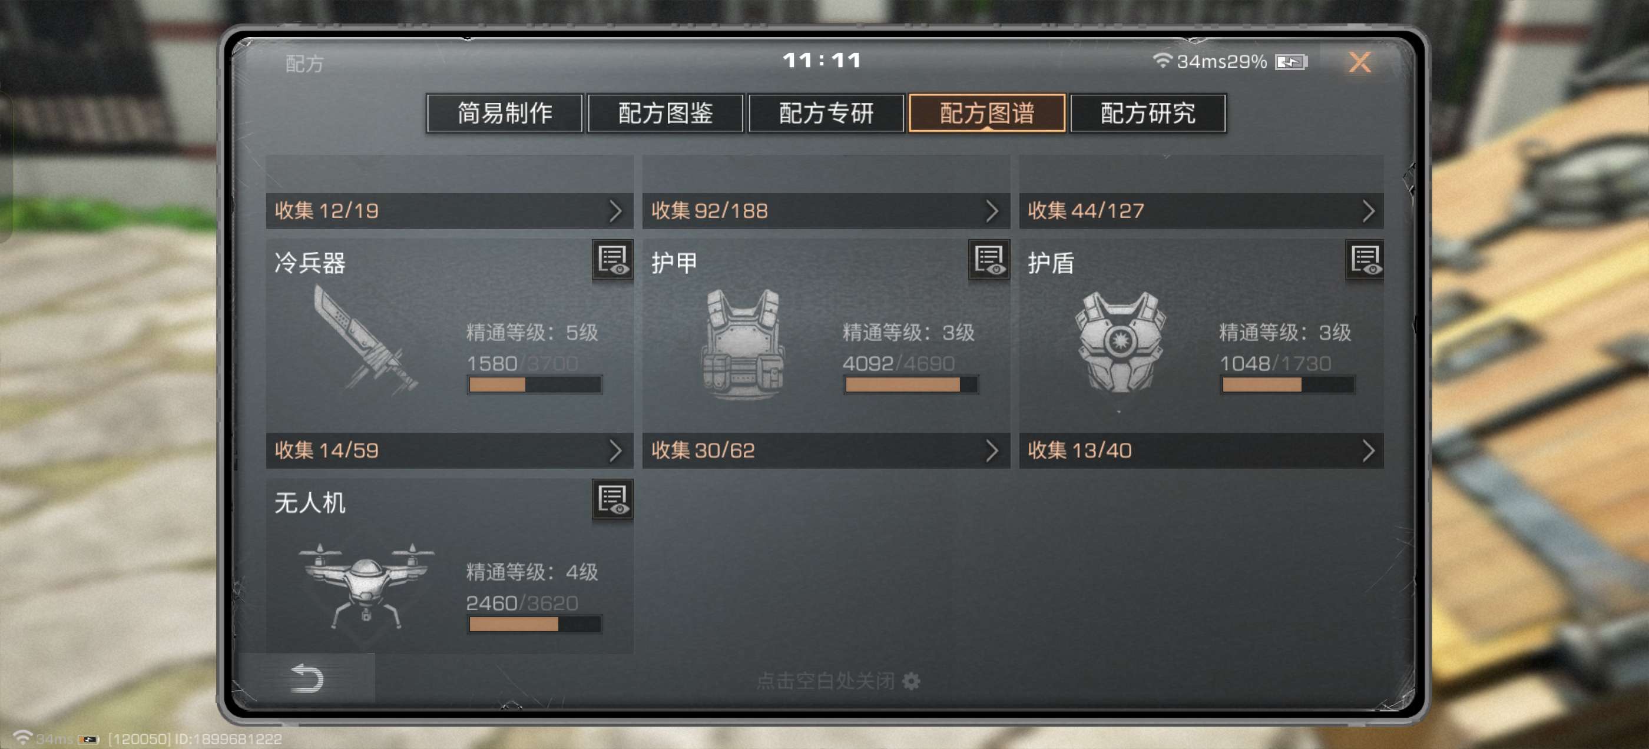Viewport: 1649px width, 749px height.
Task: Expand the 收集 30/62 row
Action: click(826, 450)
